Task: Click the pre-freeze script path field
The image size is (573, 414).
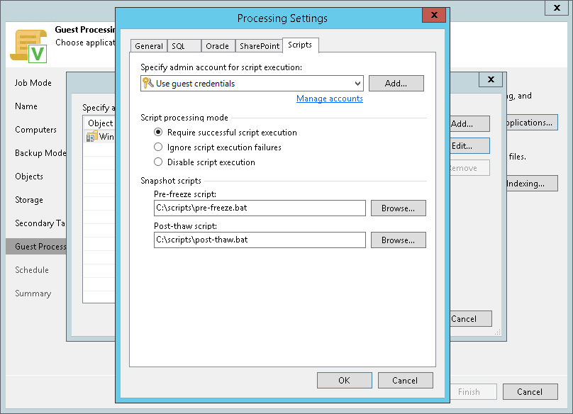Action: pos(260,208)
